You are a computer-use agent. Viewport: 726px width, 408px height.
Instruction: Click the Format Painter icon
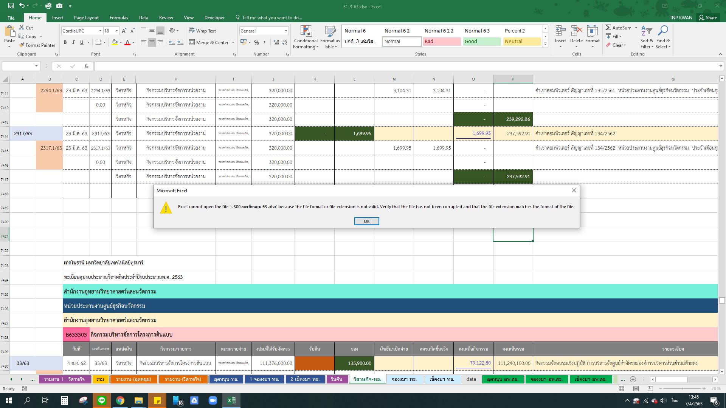22,45
